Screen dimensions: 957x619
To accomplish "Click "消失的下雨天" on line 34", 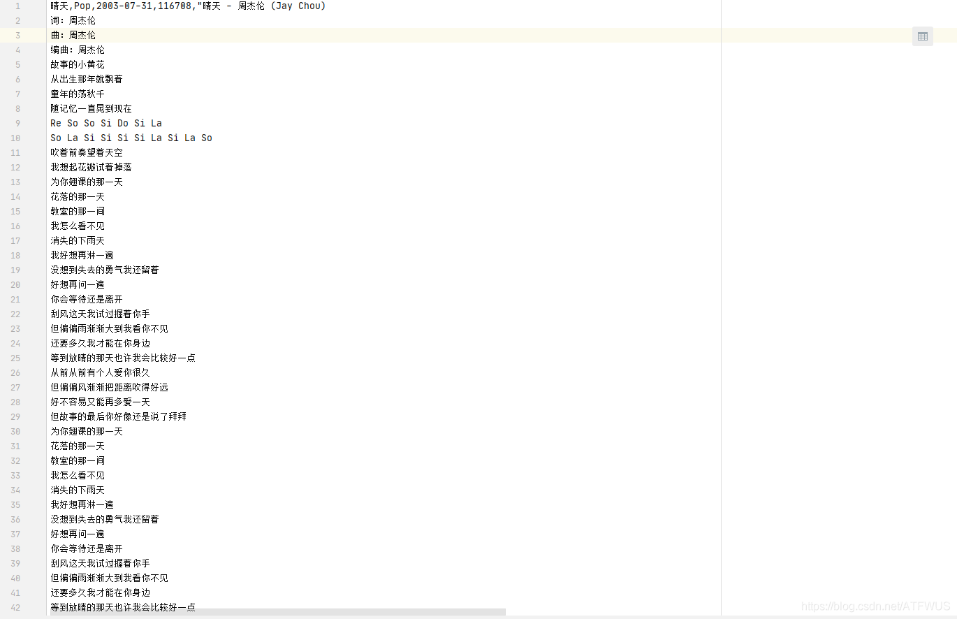I will tap(78, 490).
